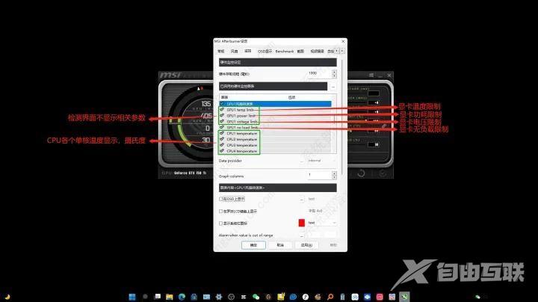Open the pink taskbar app icon
Screen dimensions: 538x302
click(x=380, y=297)
